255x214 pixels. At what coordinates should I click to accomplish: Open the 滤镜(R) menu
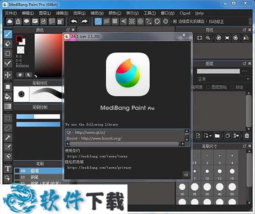point(62,13)
